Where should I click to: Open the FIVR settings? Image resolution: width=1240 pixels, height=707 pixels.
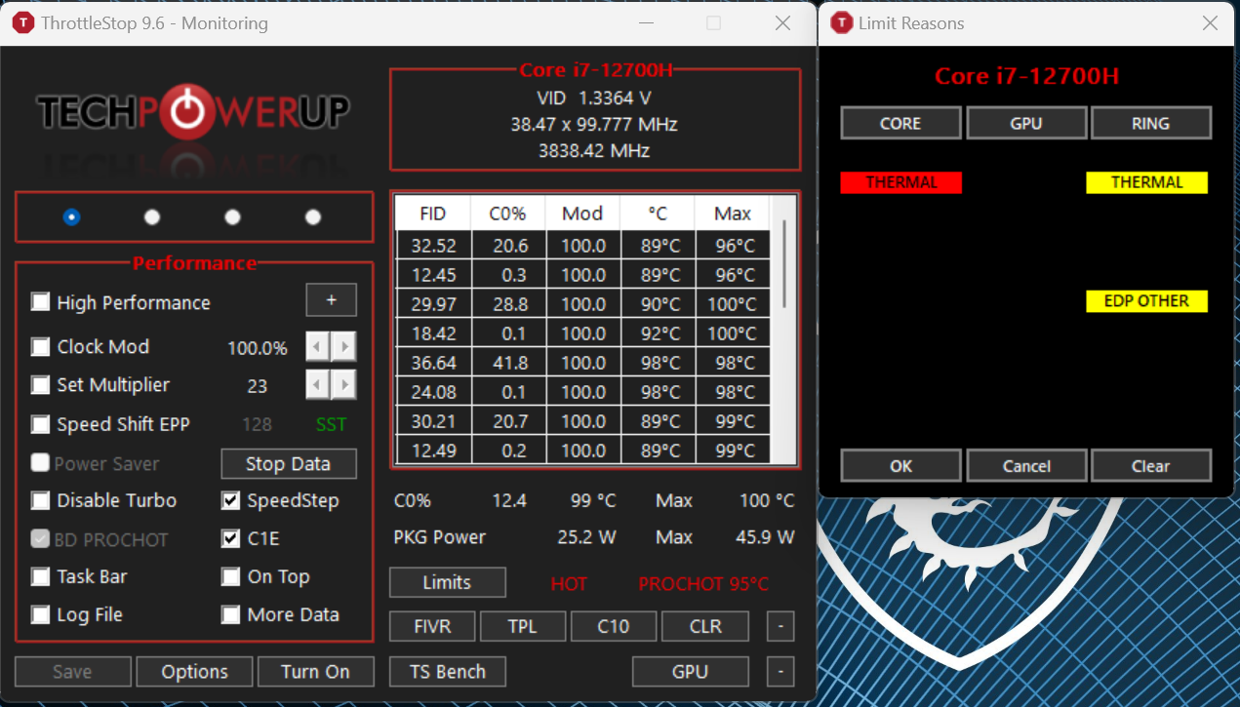[x=432, y=626]
